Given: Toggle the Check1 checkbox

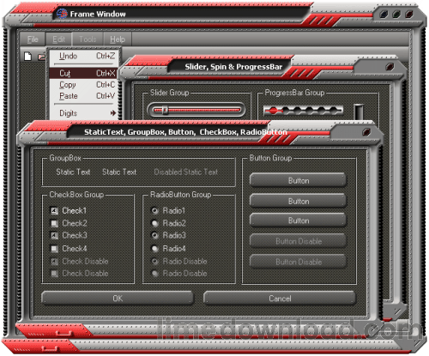Looking at the screenshot, I should [54, 211].
